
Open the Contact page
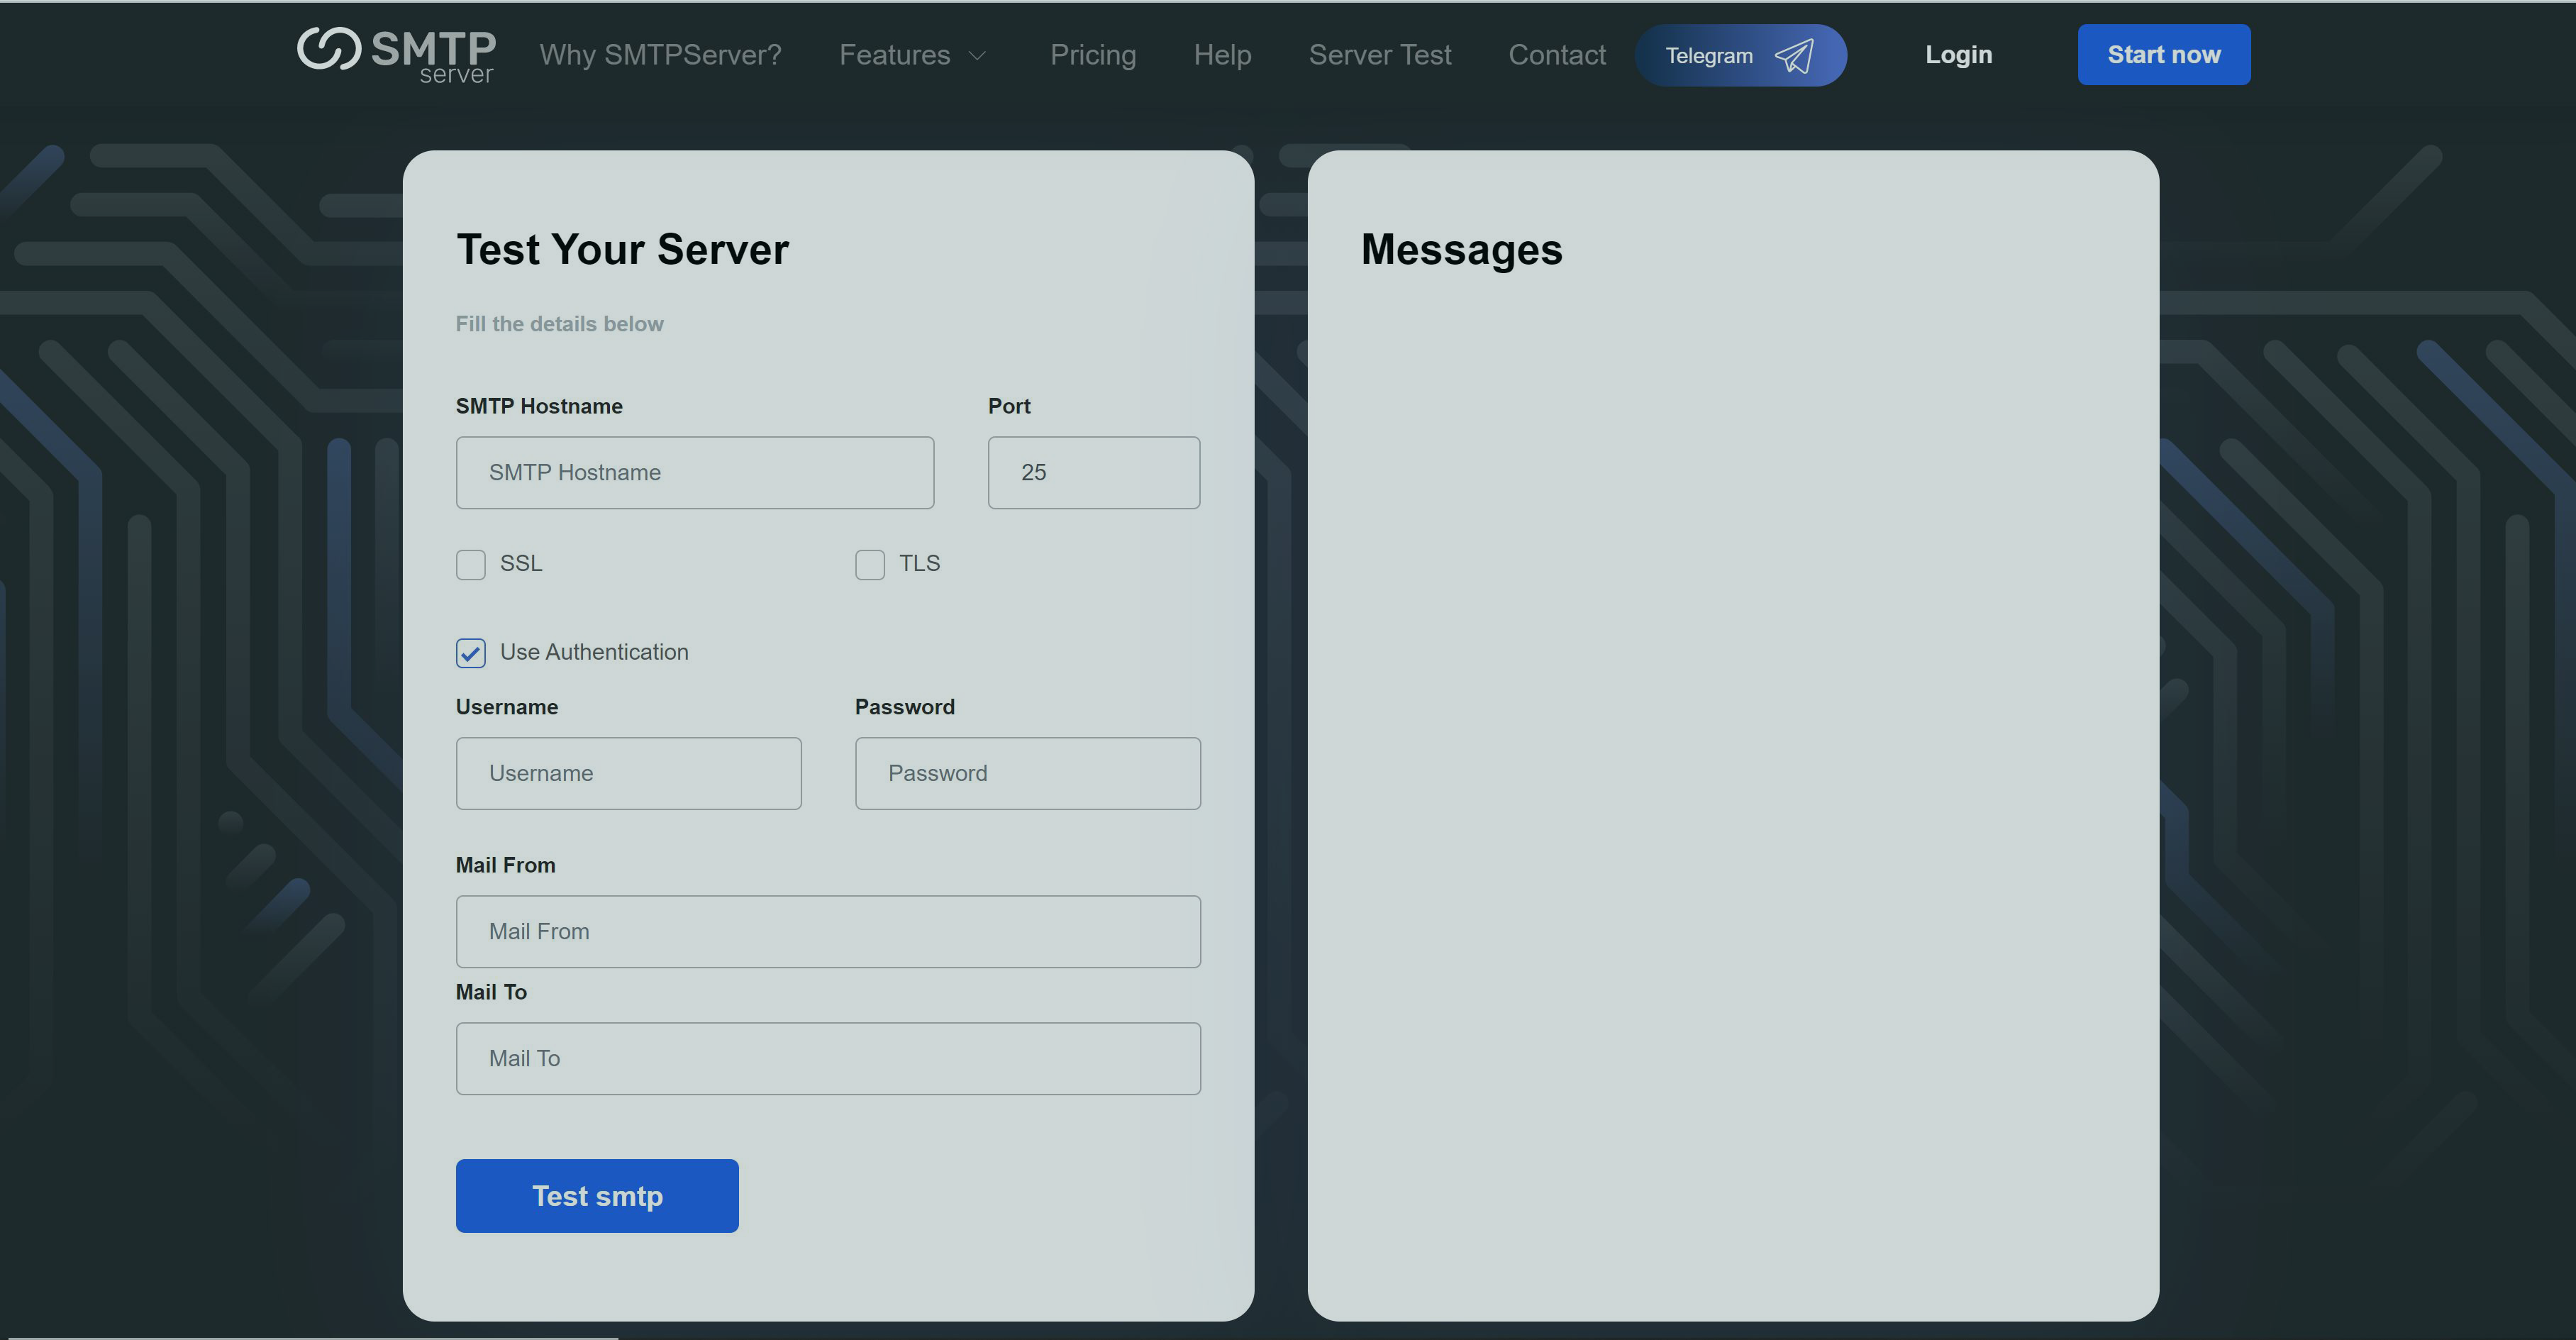(x=1556, y=55)
